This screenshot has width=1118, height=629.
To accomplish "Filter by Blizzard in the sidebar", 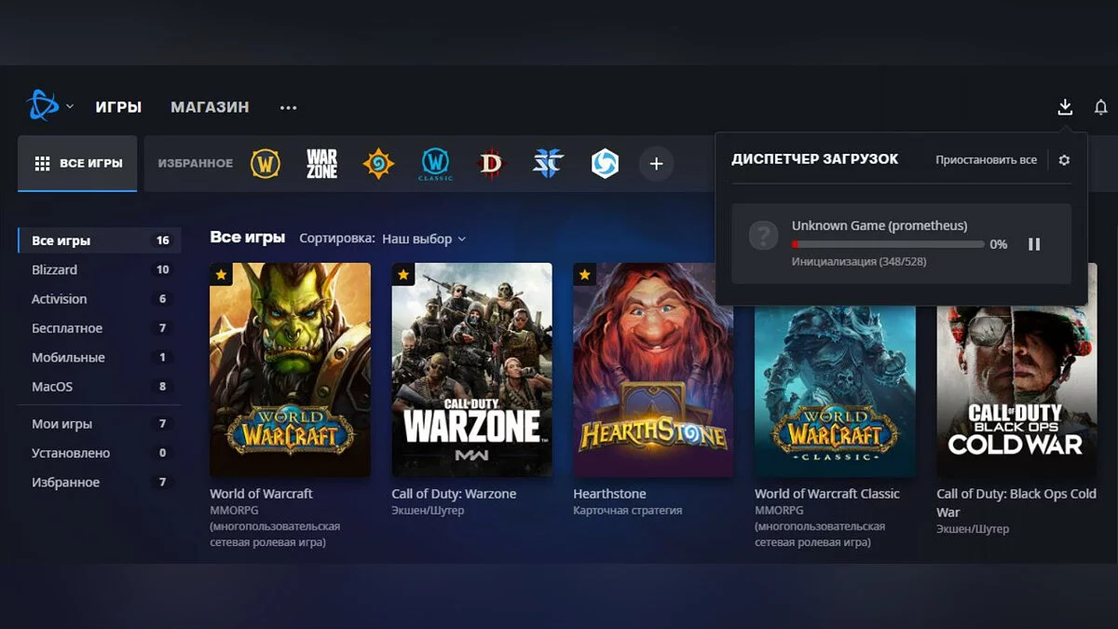I will (x=100, y=269).
